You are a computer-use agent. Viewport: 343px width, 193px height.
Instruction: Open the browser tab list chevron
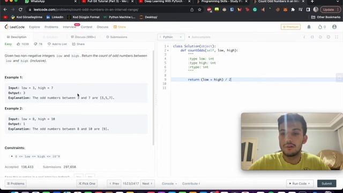click(x=338, y=2)
